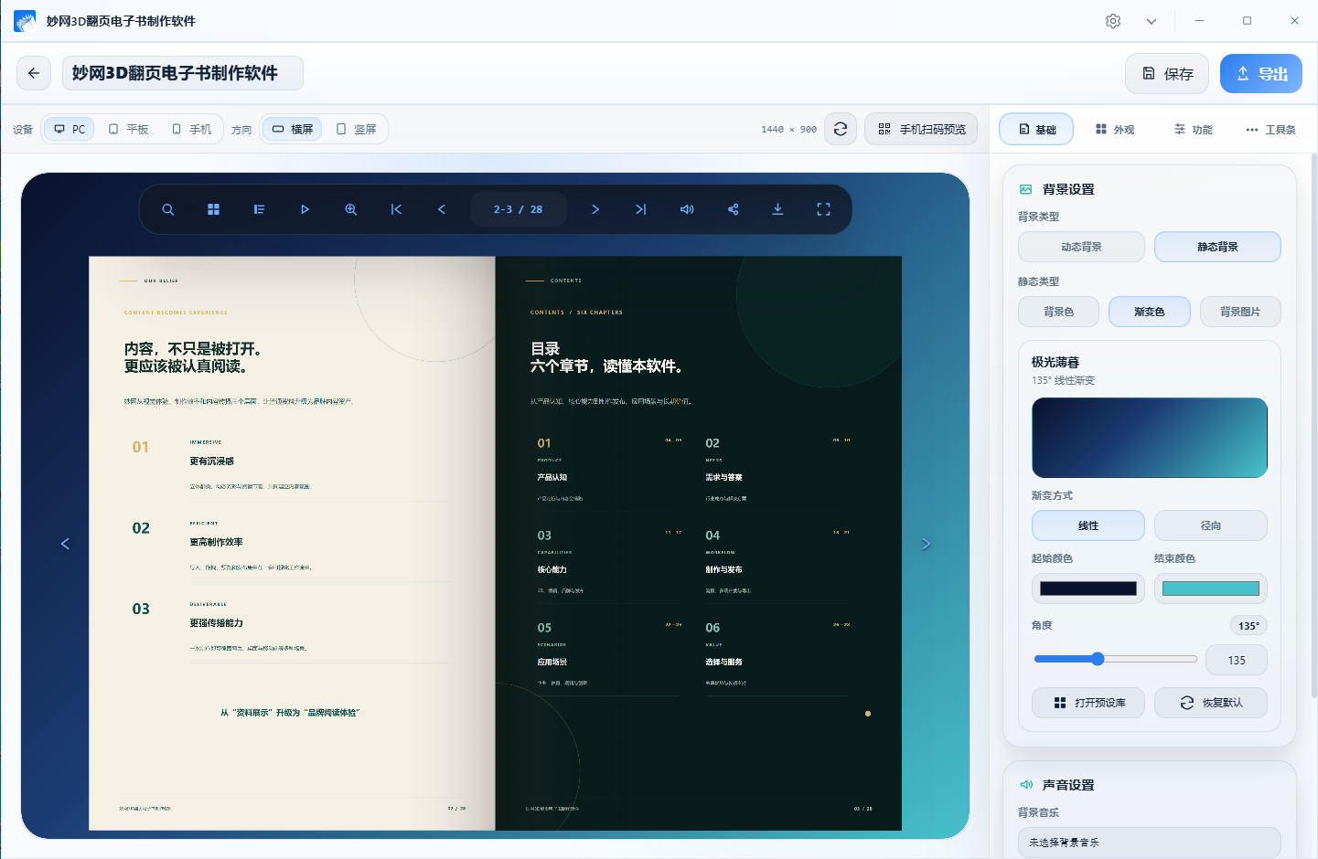Click the 保存 save button
1318x859 pixels.
tap(1167, 74)
